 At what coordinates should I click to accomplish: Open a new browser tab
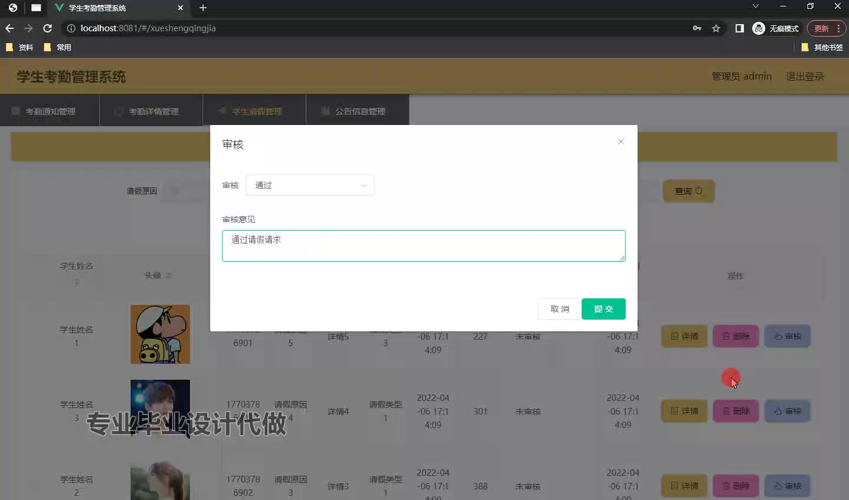[203, 8]
